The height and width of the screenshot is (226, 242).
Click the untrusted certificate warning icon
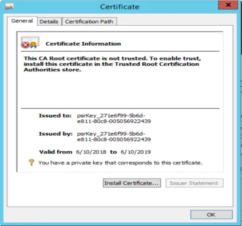(30, 42)
